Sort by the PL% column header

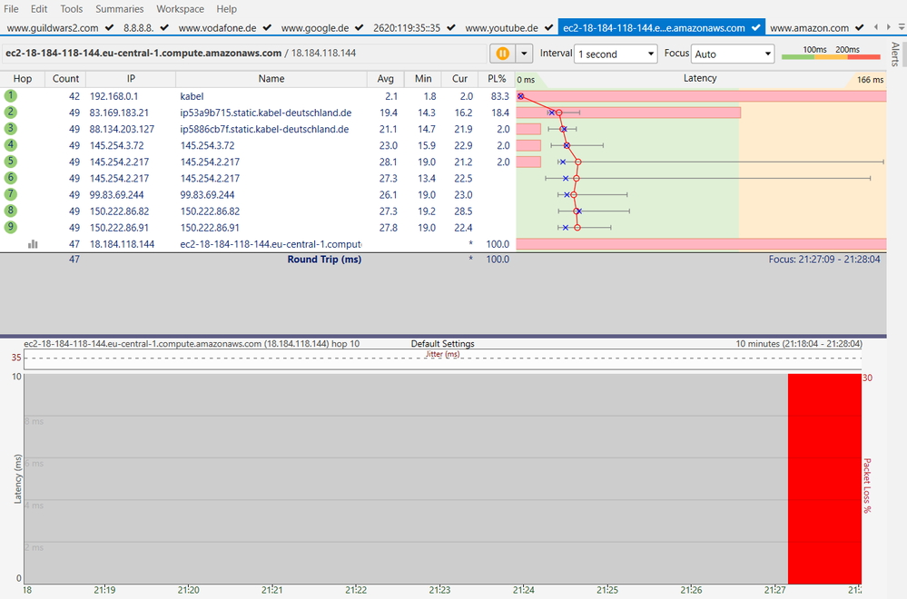coord(497,79)
